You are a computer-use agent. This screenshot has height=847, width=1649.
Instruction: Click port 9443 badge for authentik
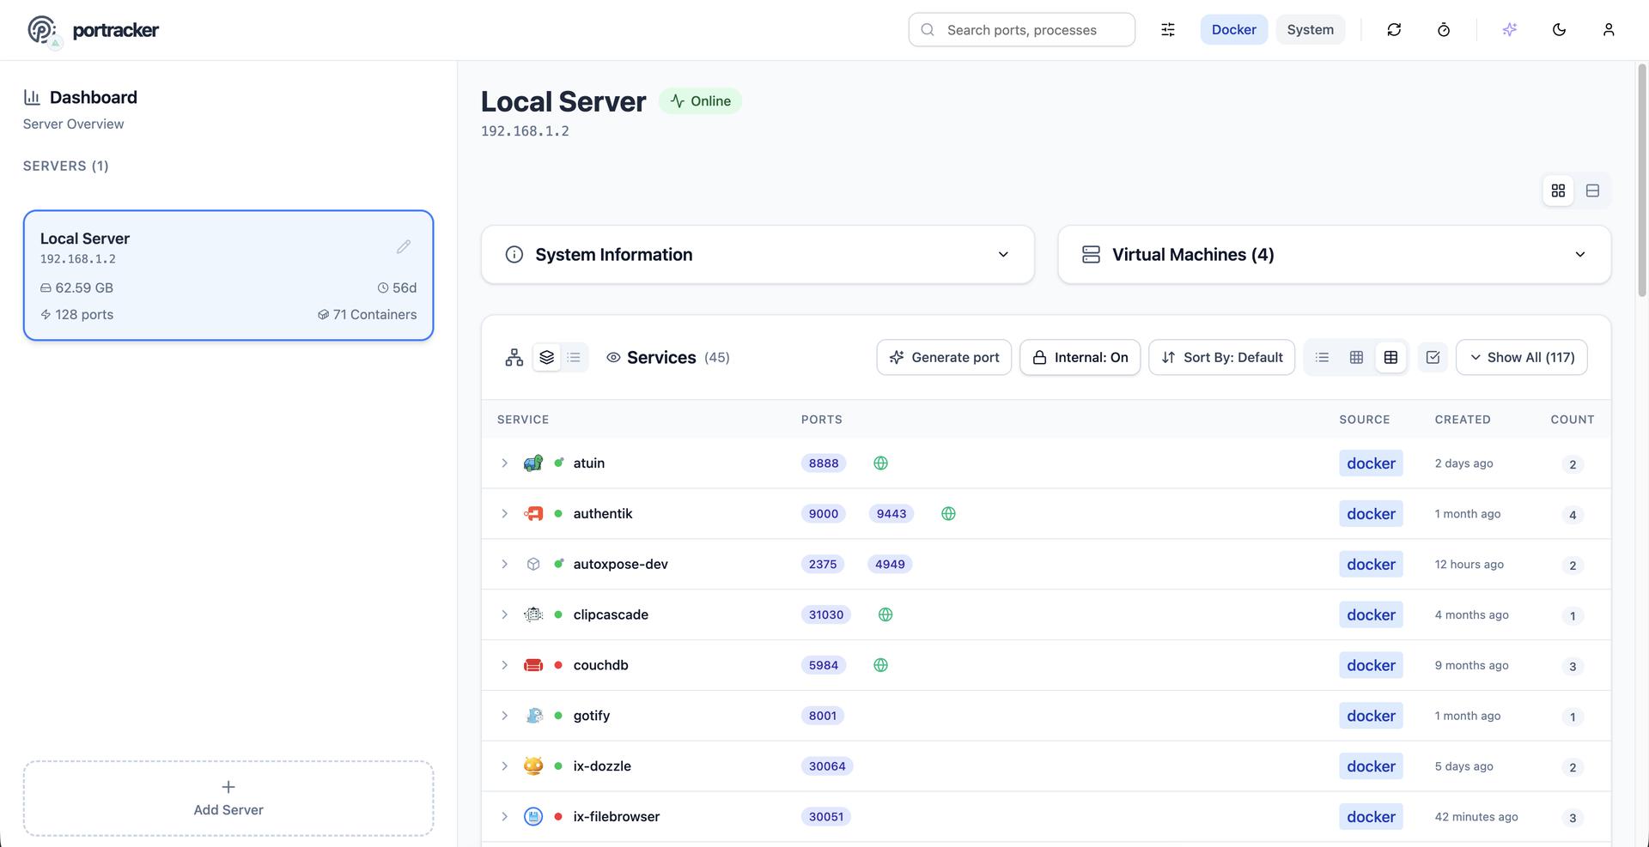click(x=891, y=514)
